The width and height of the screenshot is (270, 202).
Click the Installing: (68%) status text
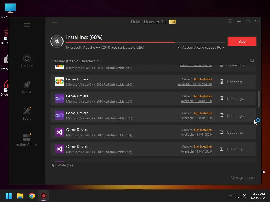(x=84, y=37)
